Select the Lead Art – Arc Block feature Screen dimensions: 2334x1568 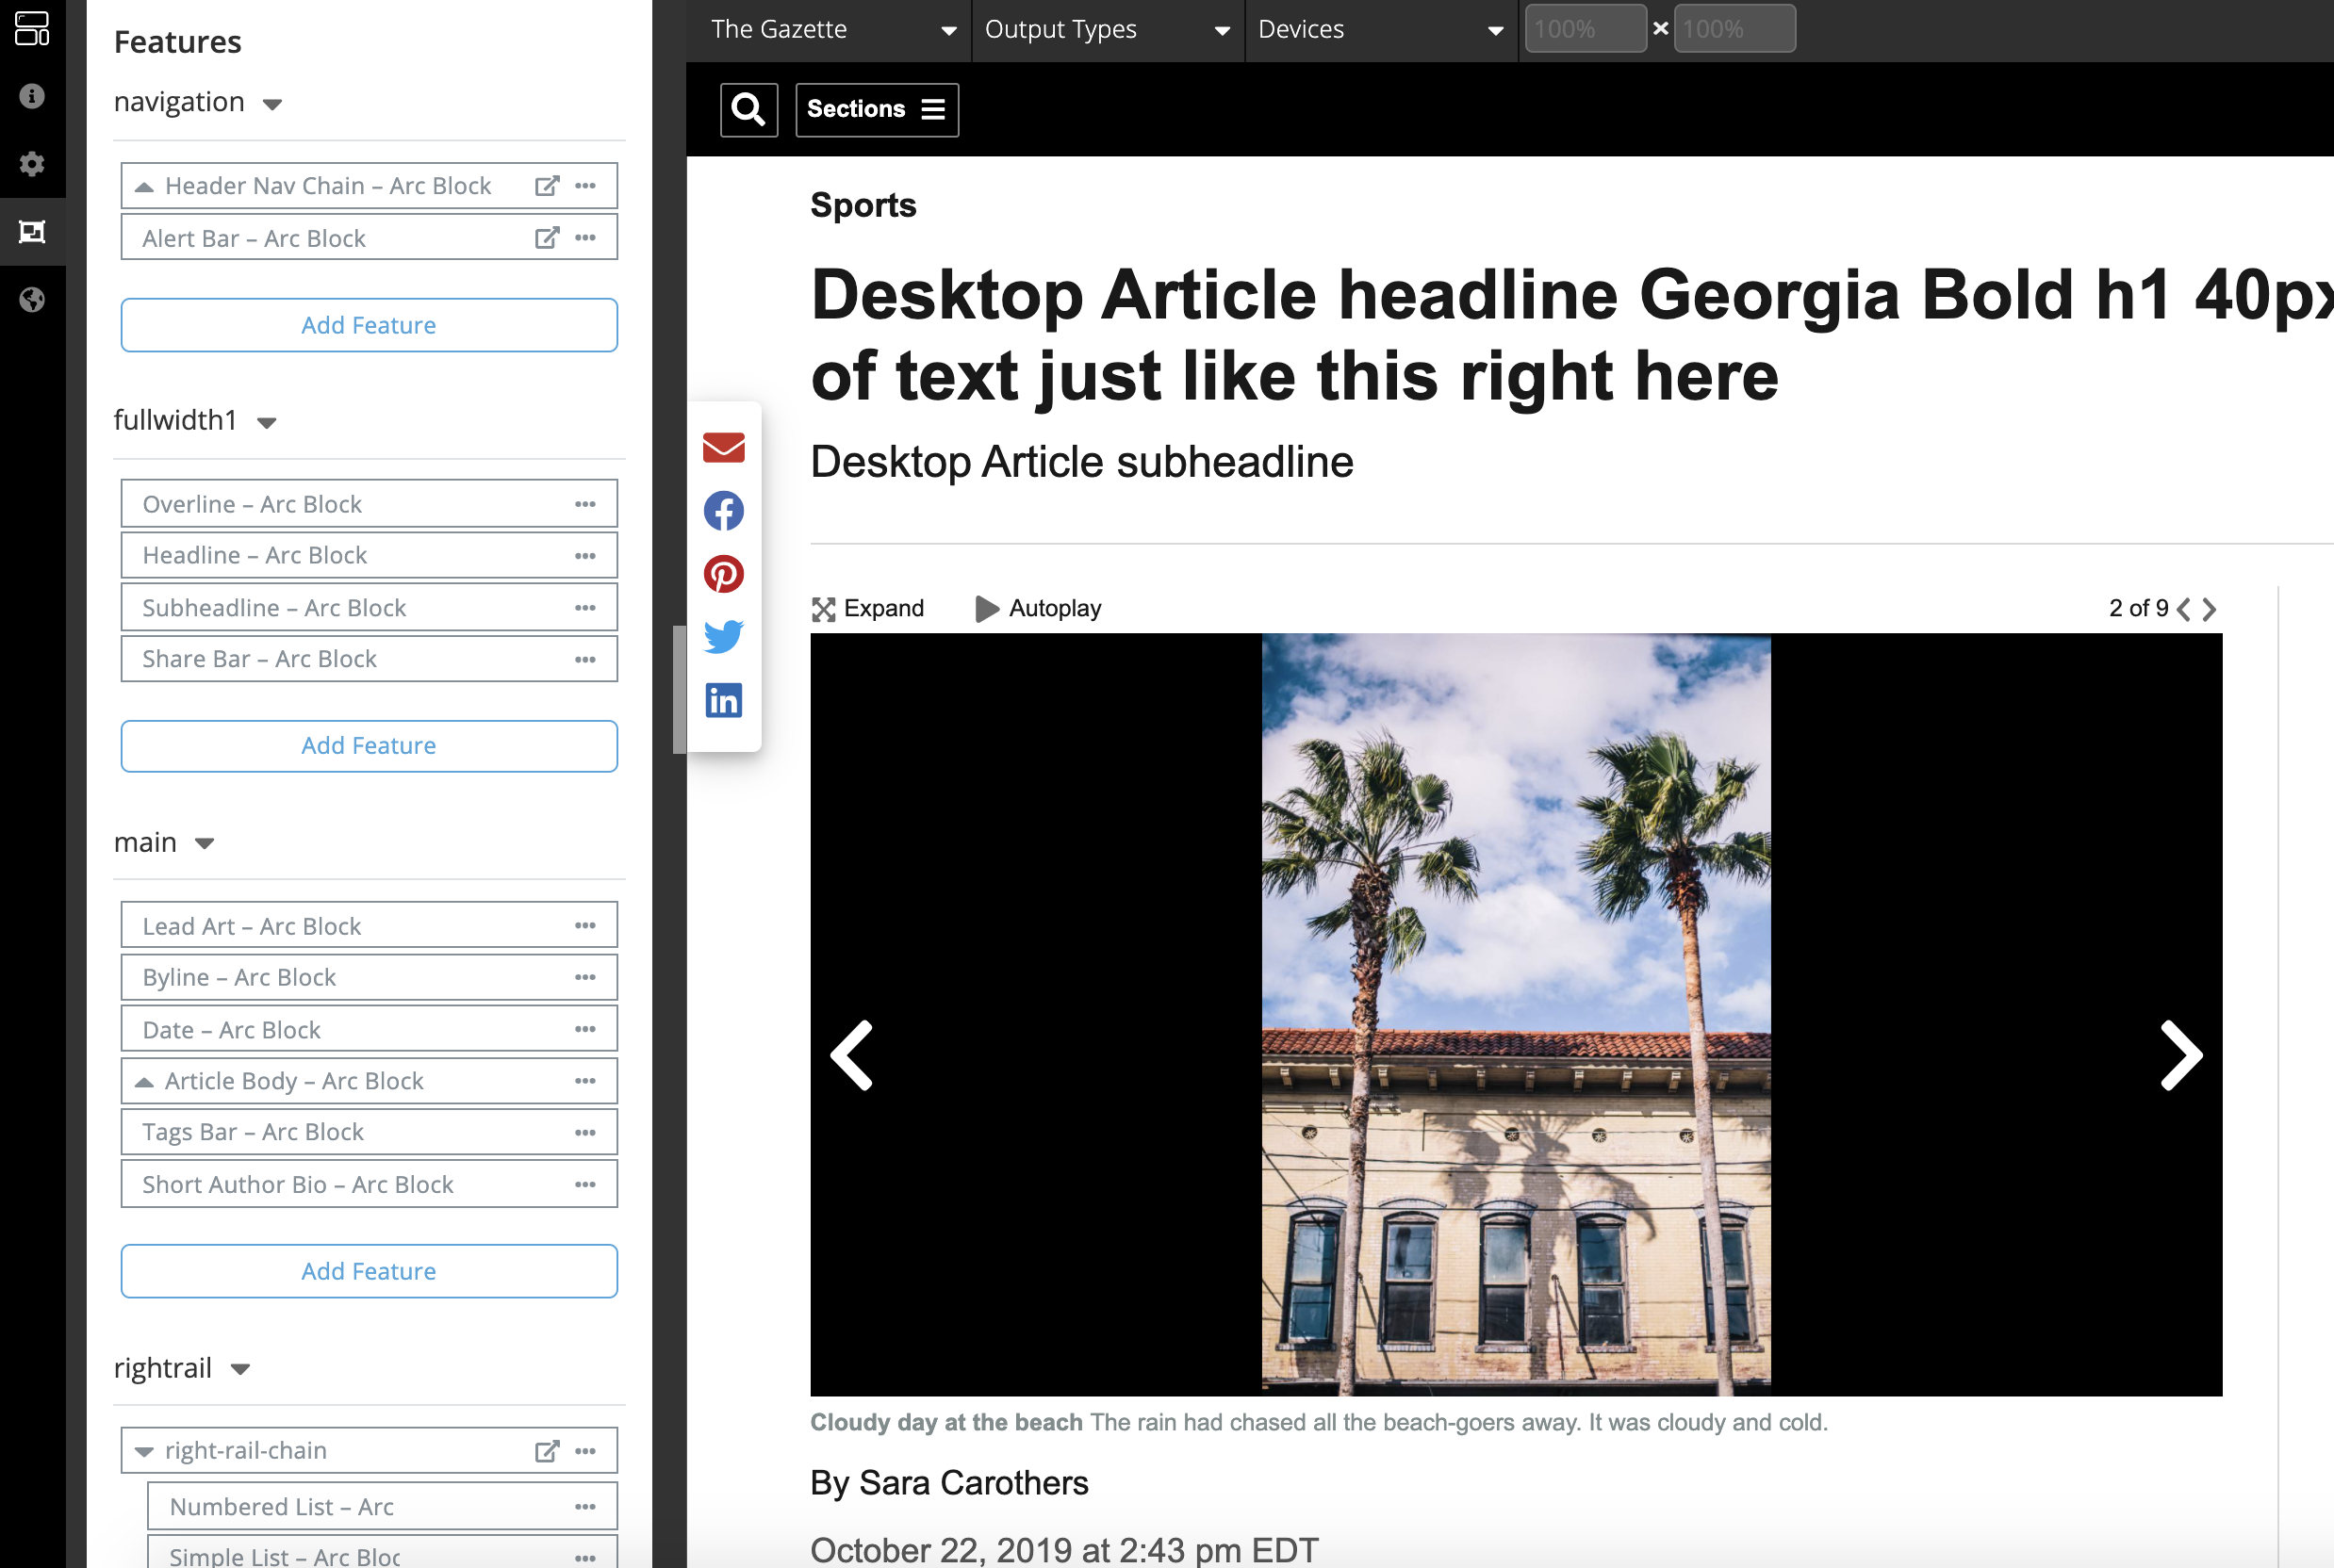coord(370,926)
